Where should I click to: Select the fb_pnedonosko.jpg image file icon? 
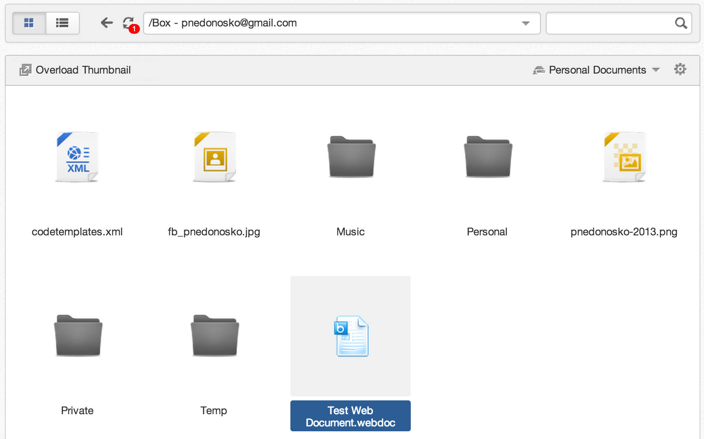[x=214, y=157]
